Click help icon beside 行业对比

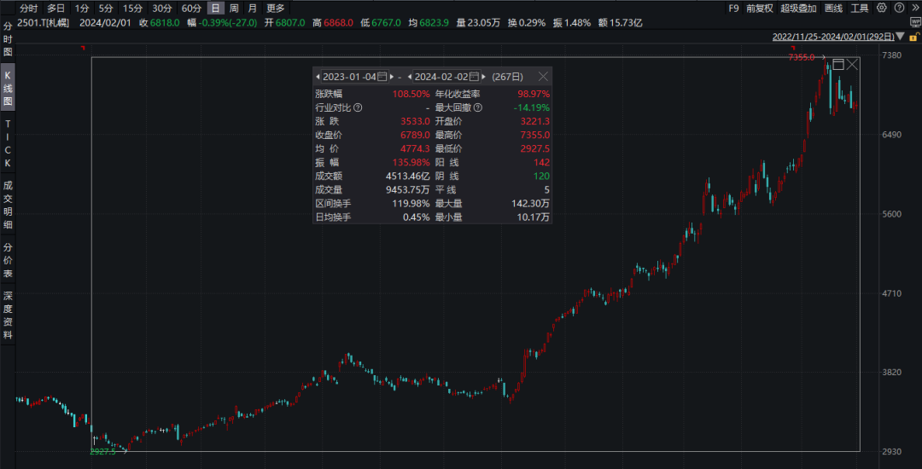[358, 108]
